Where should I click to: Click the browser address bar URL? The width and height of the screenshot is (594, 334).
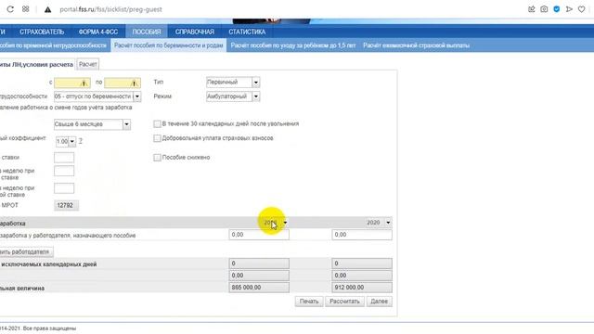click(110, 9)
